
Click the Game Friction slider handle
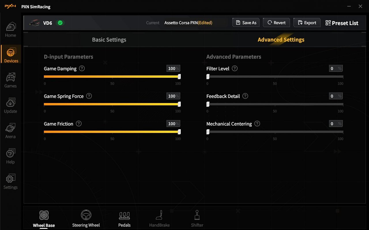coord(179,132)
